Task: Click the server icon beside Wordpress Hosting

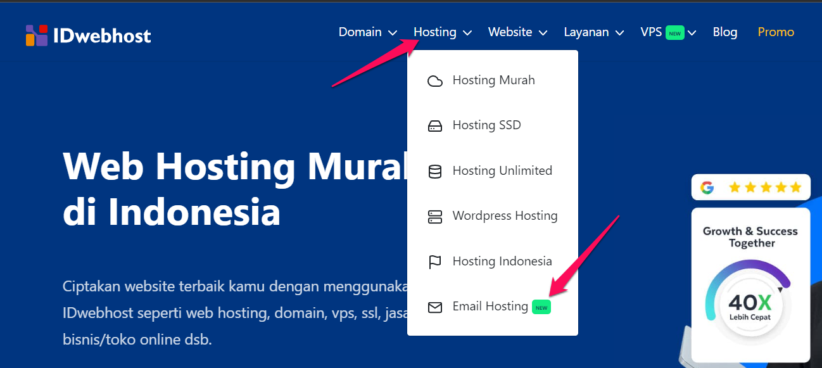Action: pos(435,217)
